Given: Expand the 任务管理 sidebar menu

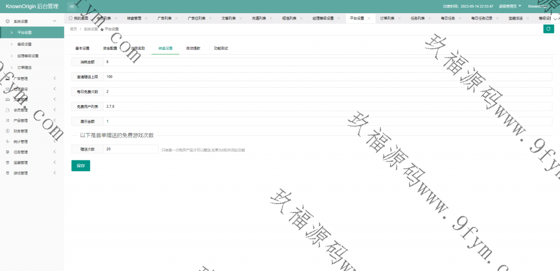Looking at the screenshot, I should pyautogui.click(x=55, y=152).
